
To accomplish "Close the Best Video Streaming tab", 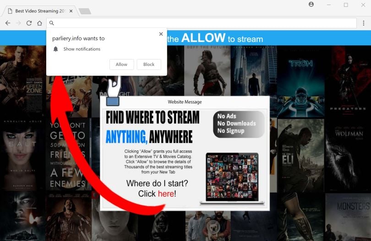I will (x=71, y=11).
